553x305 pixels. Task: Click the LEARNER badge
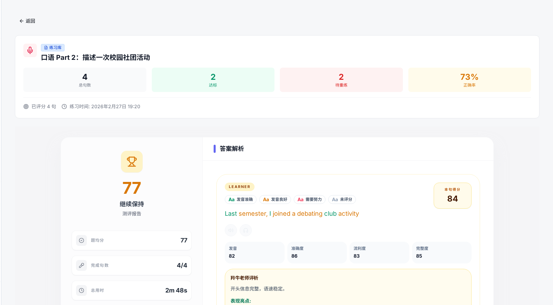240,187
